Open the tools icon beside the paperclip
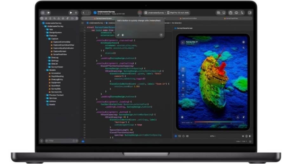The width and height of the screenshot is (292, 164). point(123,35)
